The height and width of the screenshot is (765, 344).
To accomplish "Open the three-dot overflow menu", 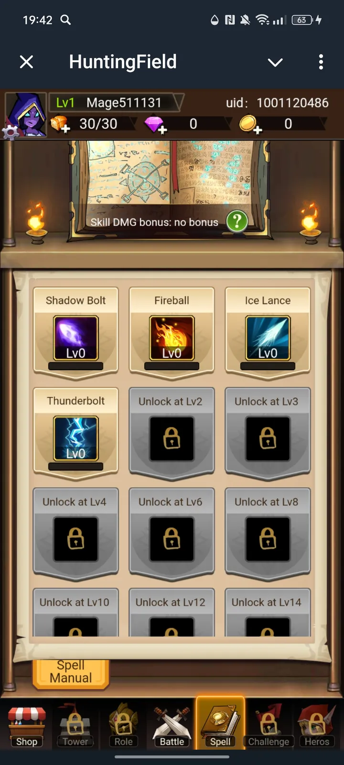I will (x=321, y=62).
